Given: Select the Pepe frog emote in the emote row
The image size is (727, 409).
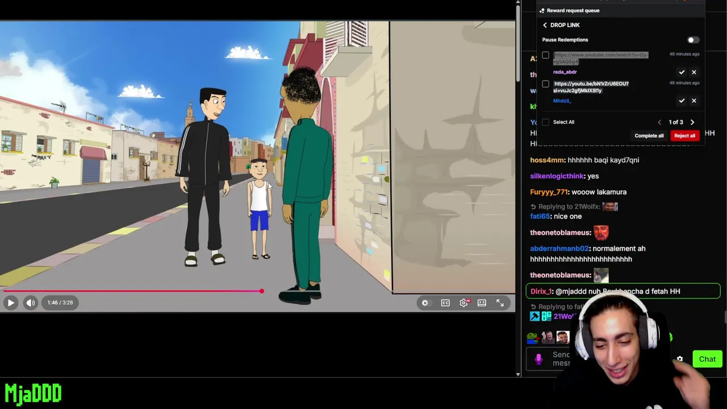Looking at the screenshot, I should tap(532, 337).
